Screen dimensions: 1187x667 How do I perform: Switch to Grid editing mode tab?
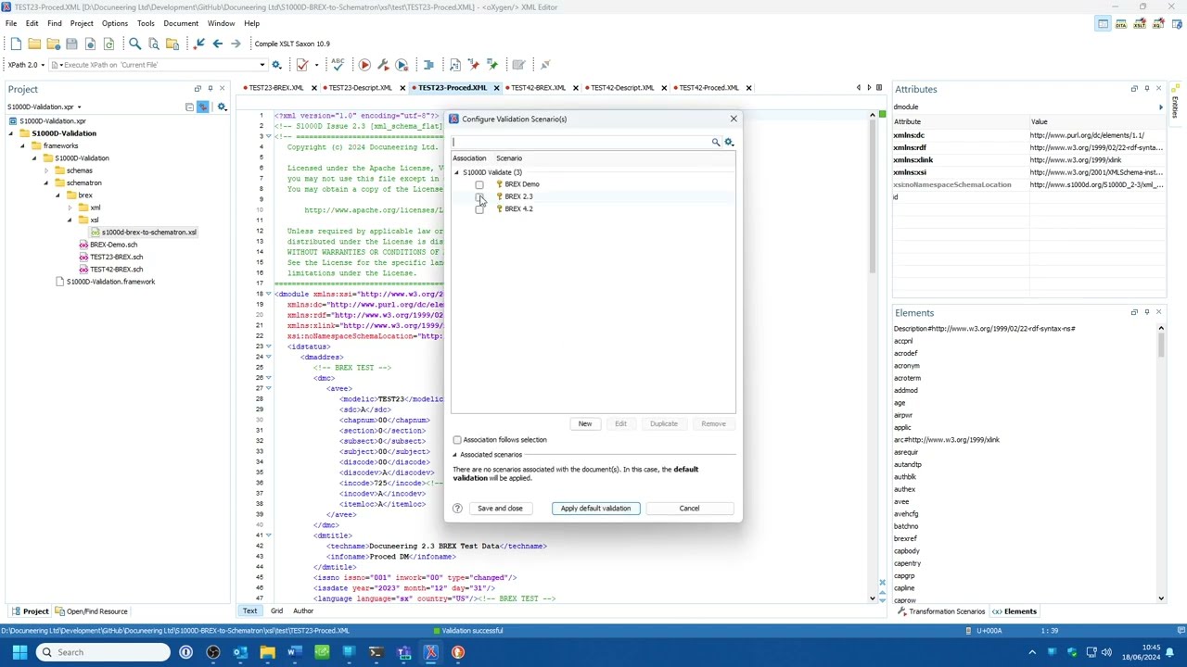(x=276, y=611)
